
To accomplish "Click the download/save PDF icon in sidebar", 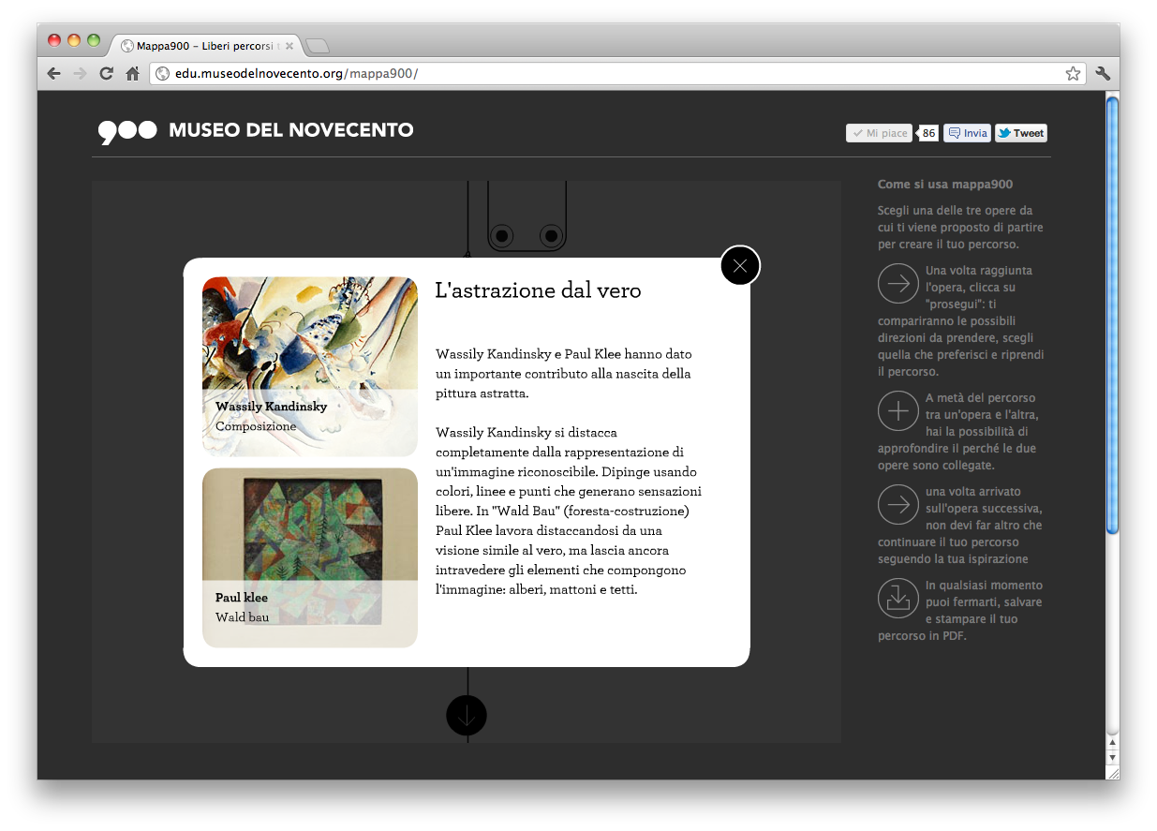I will (897, 599).
